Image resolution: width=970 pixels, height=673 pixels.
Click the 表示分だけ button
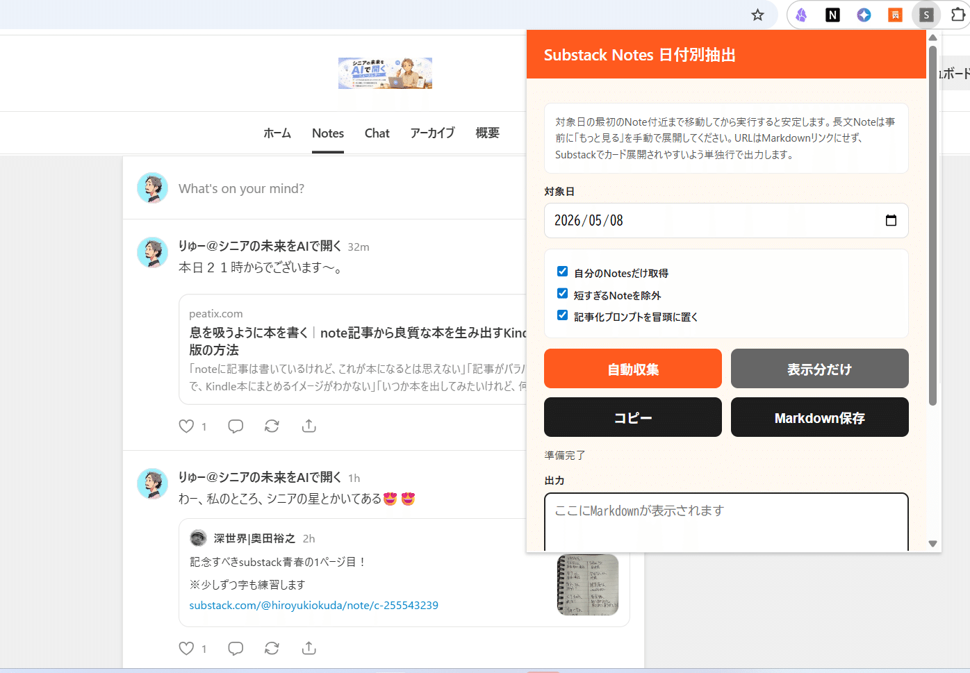(820, 369)
